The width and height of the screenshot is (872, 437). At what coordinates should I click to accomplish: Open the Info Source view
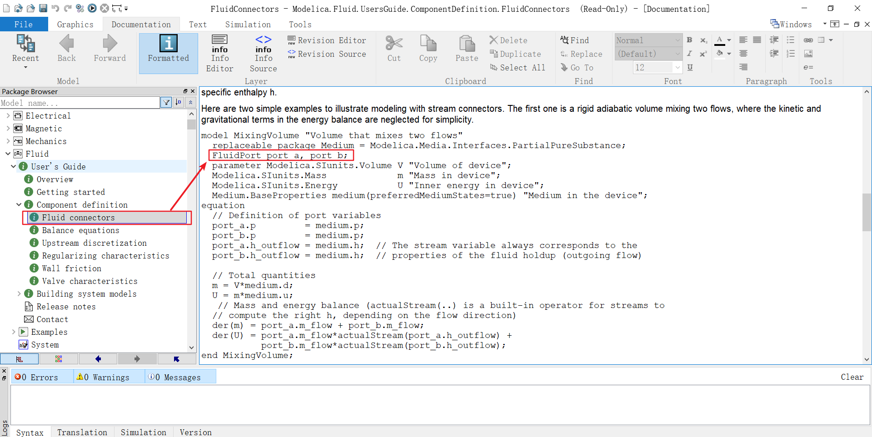(x=263, y=52)
